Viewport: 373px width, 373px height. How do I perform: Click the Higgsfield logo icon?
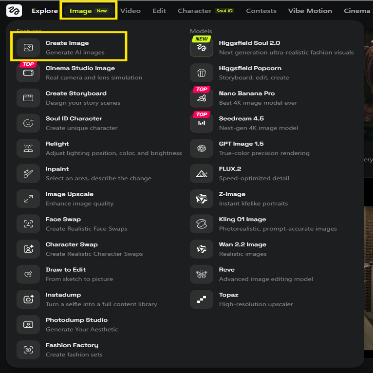click(14, 11)
